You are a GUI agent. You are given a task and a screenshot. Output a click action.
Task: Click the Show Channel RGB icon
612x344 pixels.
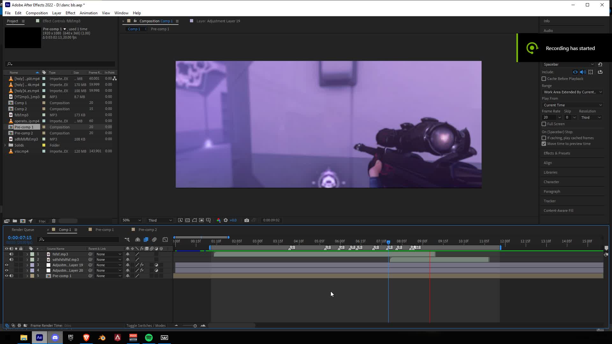click(218, 220)
